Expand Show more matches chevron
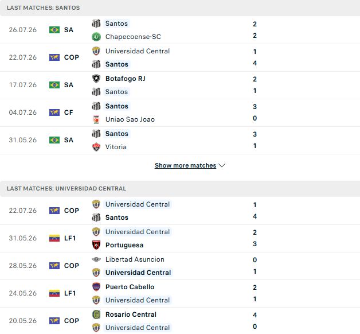 [222, 165]
